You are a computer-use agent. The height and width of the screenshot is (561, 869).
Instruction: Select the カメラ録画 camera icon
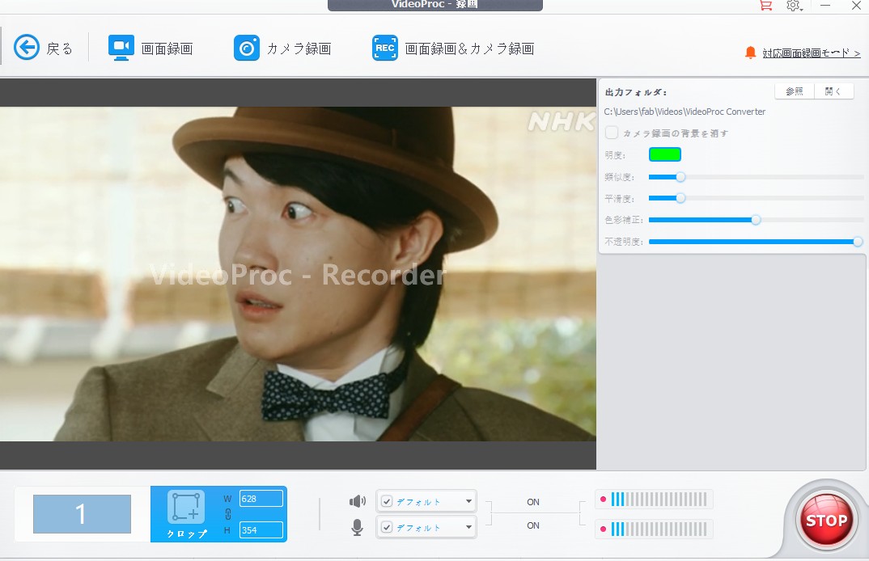pyautogui.click(x=247, y=49)
